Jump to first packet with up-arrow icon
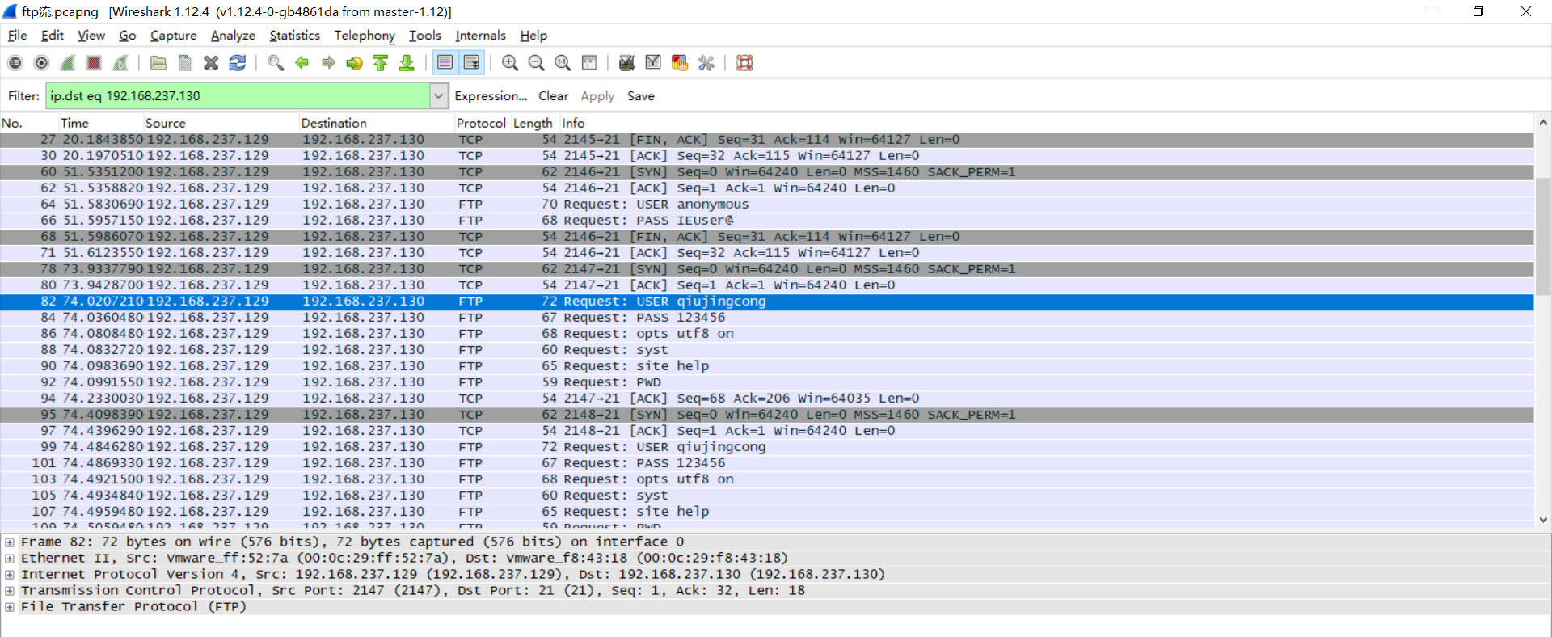The width and height of the screenshot is (1552, 637). click(381, 63)
